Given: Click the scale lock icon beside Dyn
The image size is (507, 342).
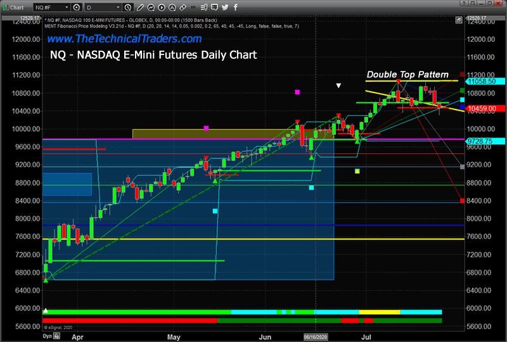Looking at the screenshot, I should tap(56, 336).
